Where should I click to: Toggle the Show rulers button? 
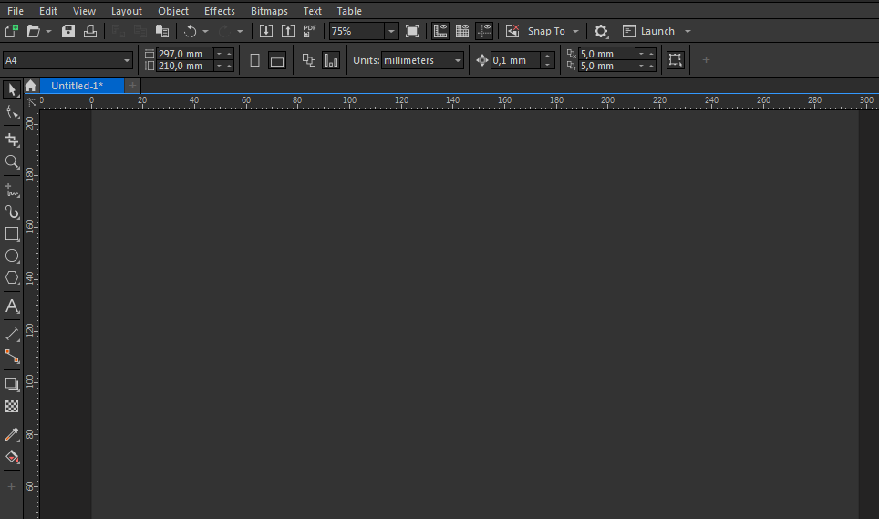click(x=440, y=31)
